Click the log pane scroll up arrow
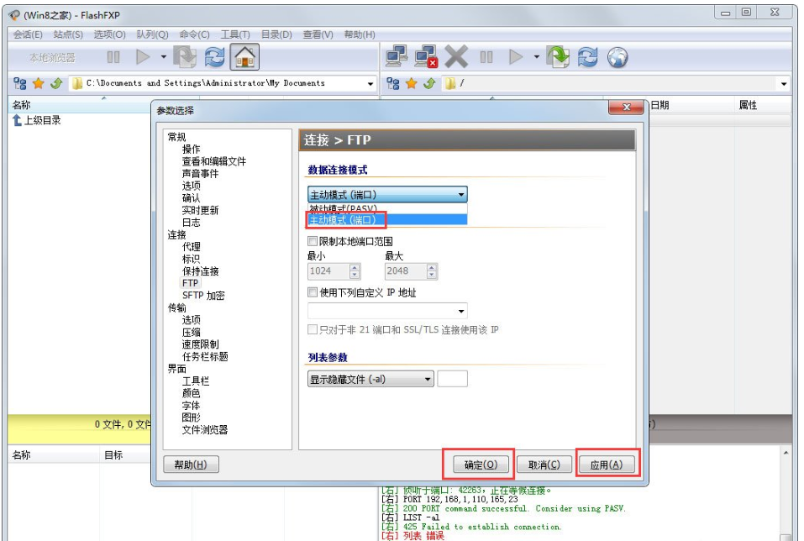 [x=786, y=454]
